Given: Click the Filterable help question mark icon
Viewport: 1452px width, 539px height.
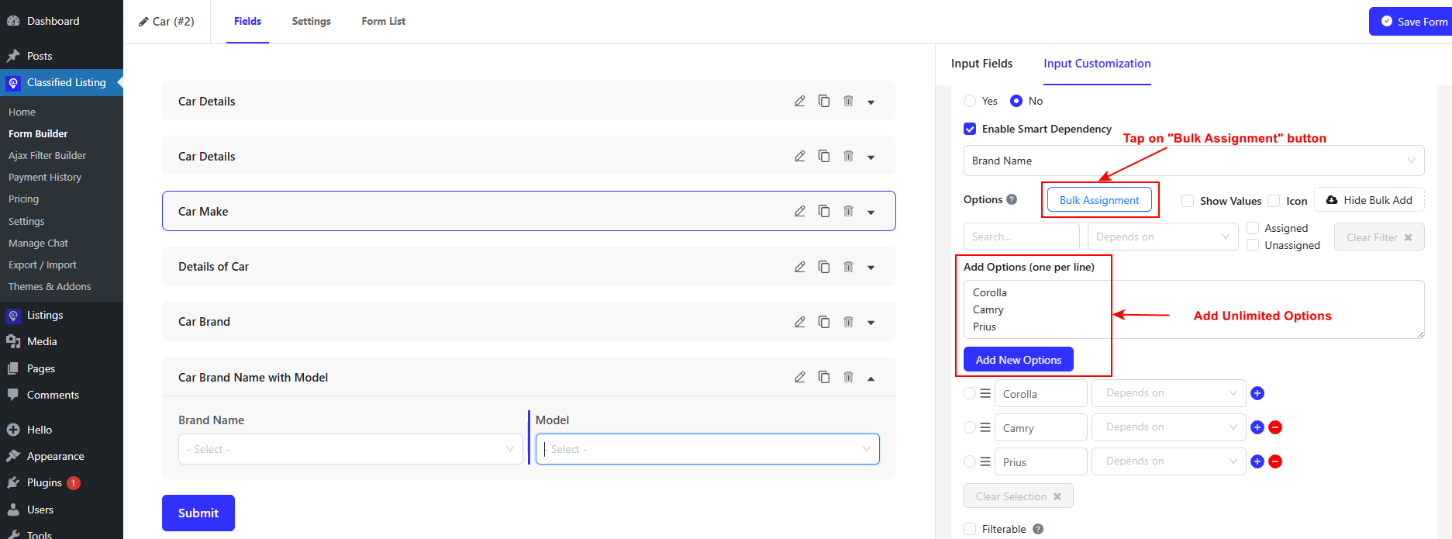Looking at the screenshot, I should (1038, 529).
